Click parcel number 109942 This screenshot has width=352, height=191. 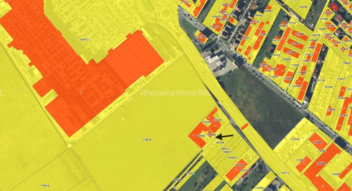[311, 48]
